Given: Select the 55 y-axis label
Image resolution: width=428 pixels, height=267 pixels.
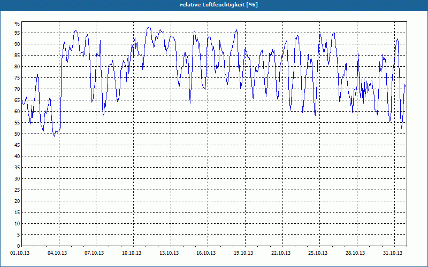Looking at the screenshot, I should [17, 123].
